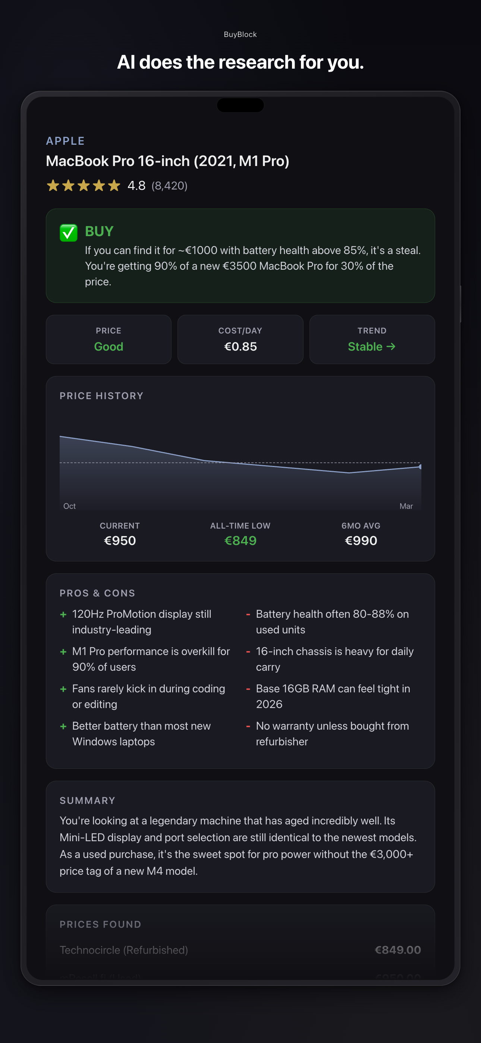
Task: Click the minus icon beside no warranty con
Action: click(248, 726)
